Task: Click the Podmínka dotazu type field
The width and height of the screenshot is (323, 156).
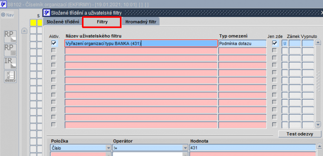Action: [242, 44]
